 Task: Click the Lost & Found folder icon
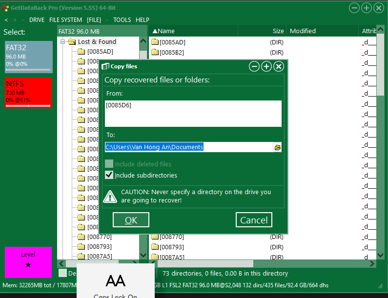[72, 42]
